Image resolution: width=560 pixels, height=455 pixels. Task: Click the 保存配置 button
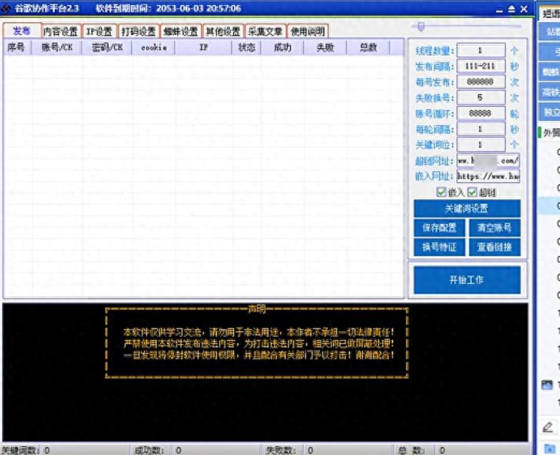439,227
